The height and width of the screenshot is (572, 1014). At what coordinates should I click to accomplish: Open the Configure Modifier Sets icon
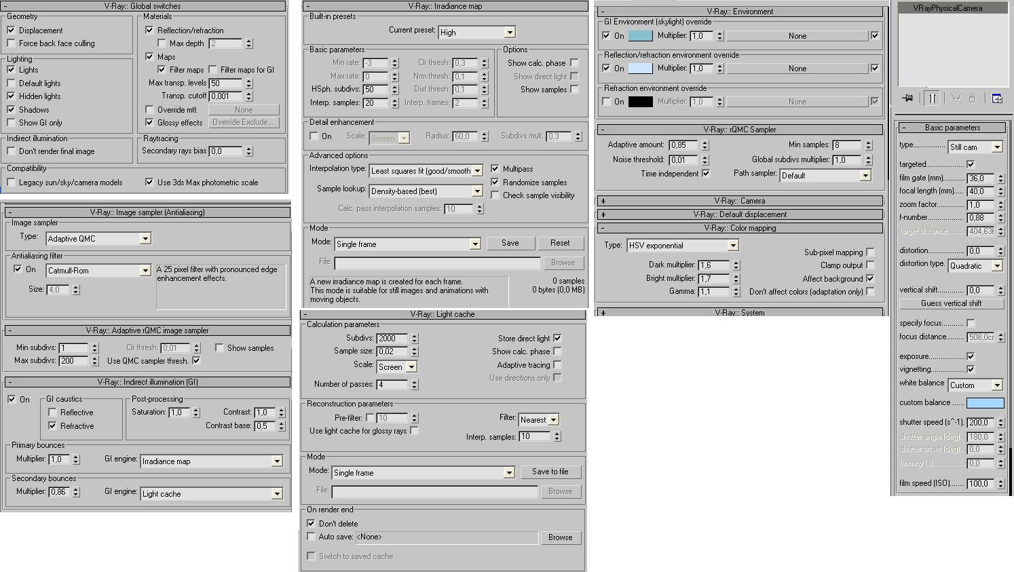(x=997, y=98)
